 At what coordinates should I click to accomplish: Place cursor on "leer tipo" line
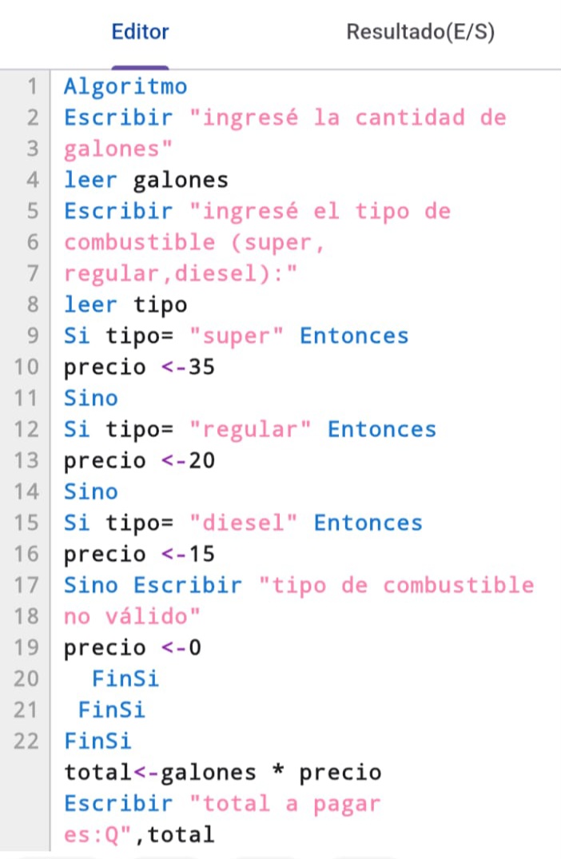125,304
